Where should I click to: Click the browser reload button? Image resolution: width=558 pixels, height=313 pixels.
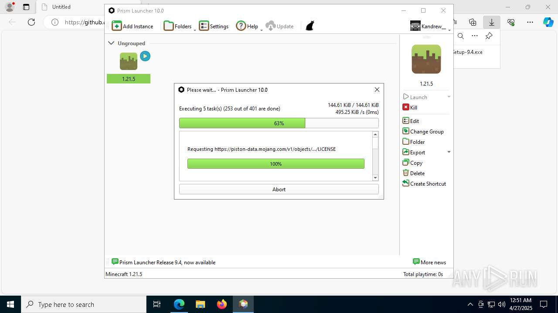point(31,22)
